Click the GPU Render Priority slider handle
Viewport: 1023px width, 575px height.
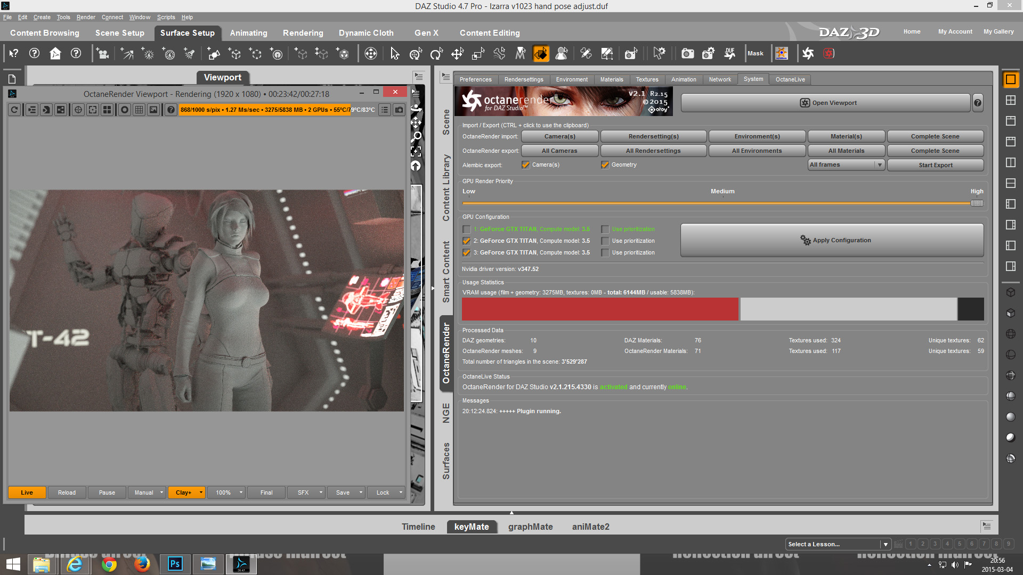click(976, 203)
